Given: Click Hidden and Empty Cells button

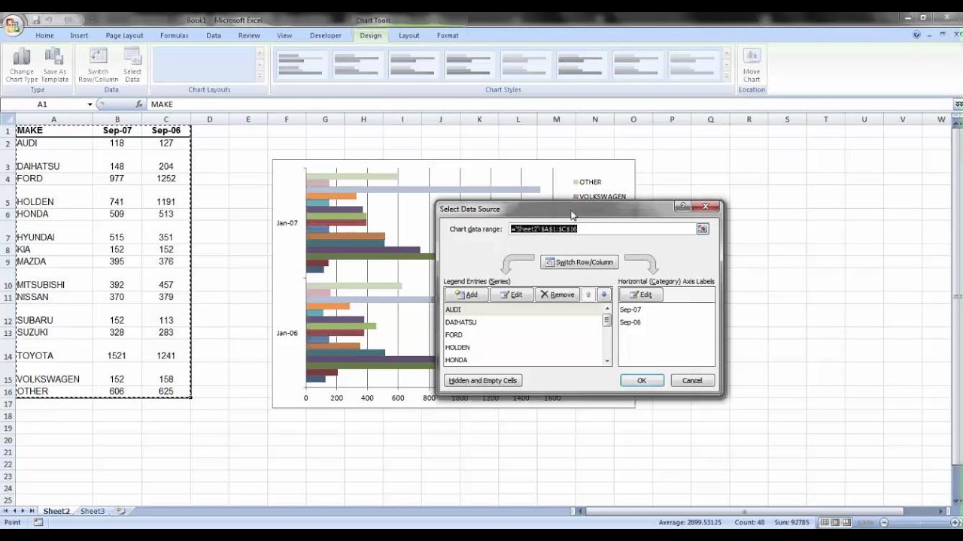Looking at the screenshot, I should point(483,380).
